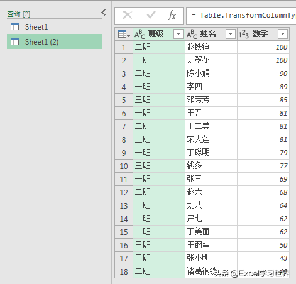Click the Sheet1 query table icon
This screenshot has height=284, width=296.
[14, 26]
